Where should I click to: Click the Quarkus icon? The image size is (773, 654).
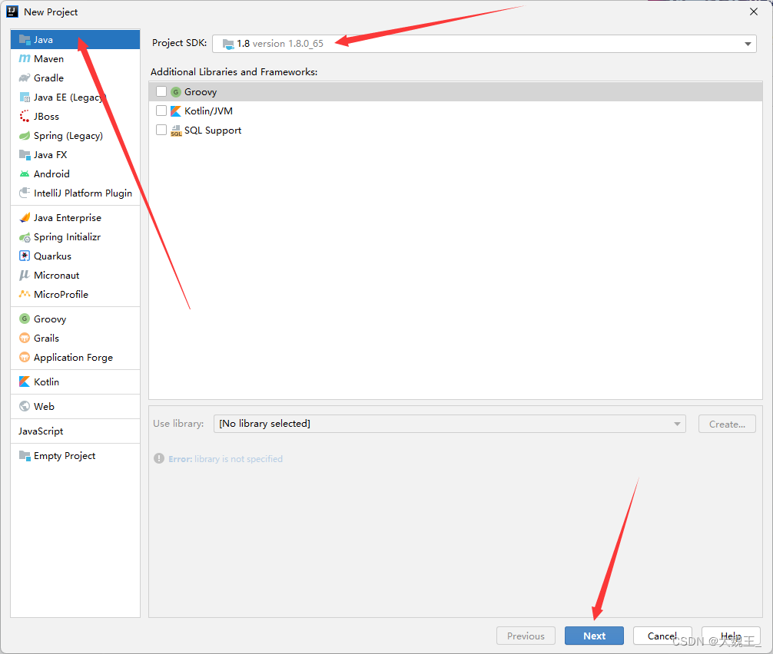(25, 256)
